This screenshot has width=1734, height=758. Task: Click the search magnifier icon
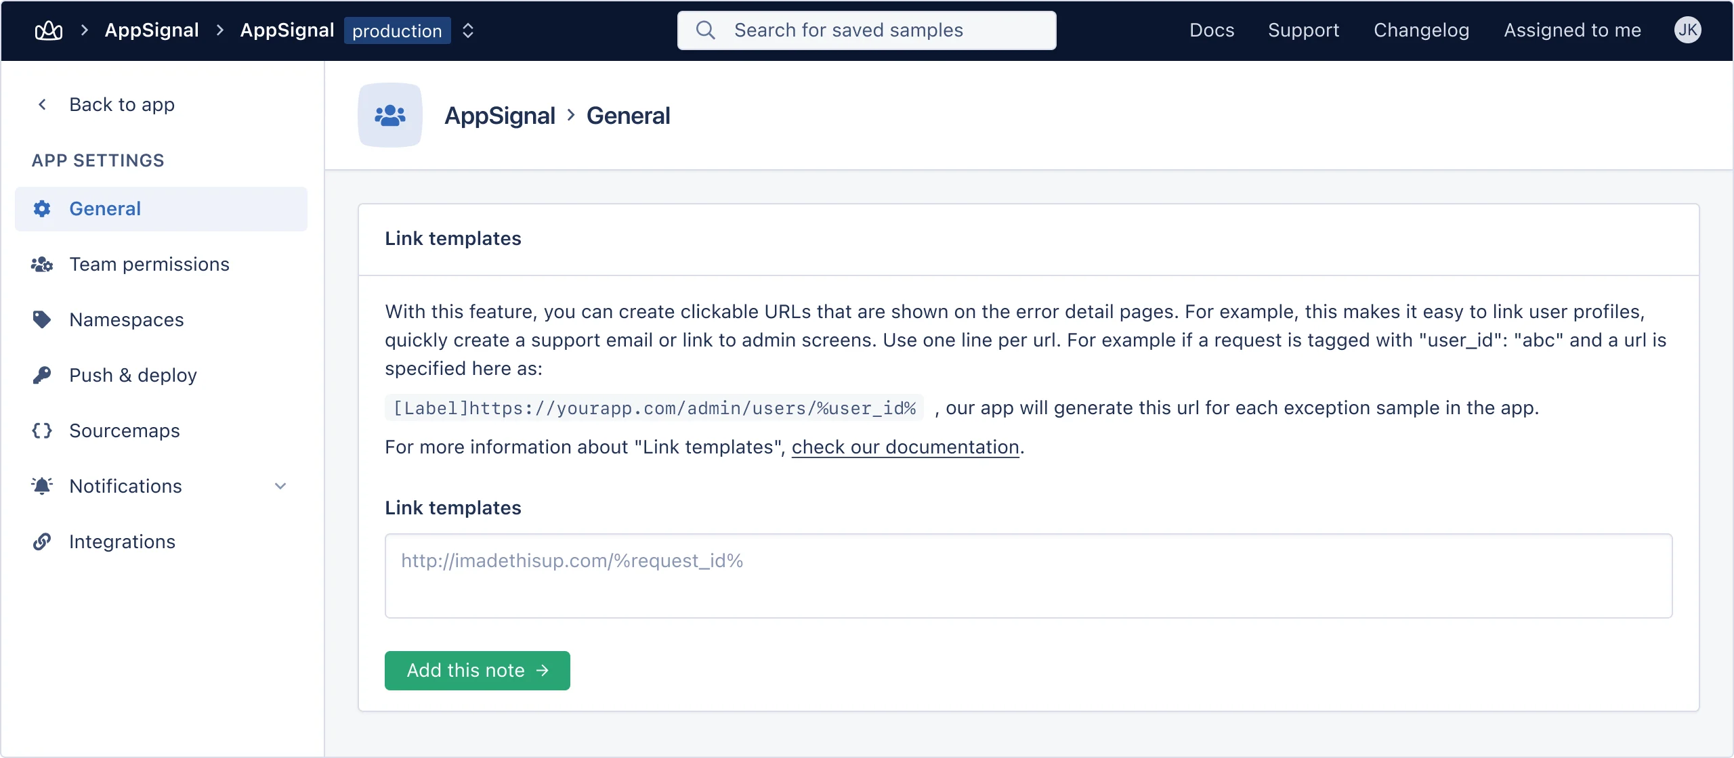(706, 30)
